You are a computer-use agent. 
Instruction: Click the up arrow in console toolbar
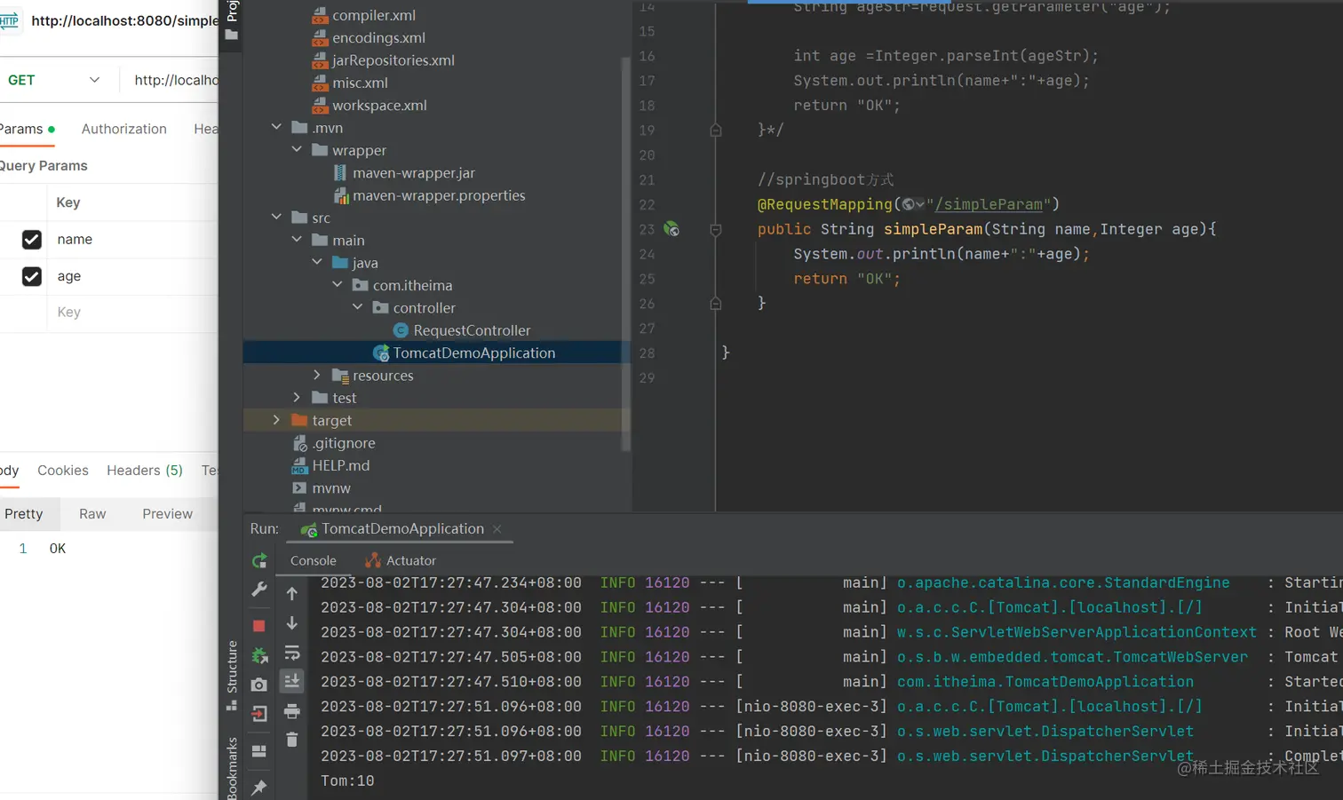click(292, 593)
